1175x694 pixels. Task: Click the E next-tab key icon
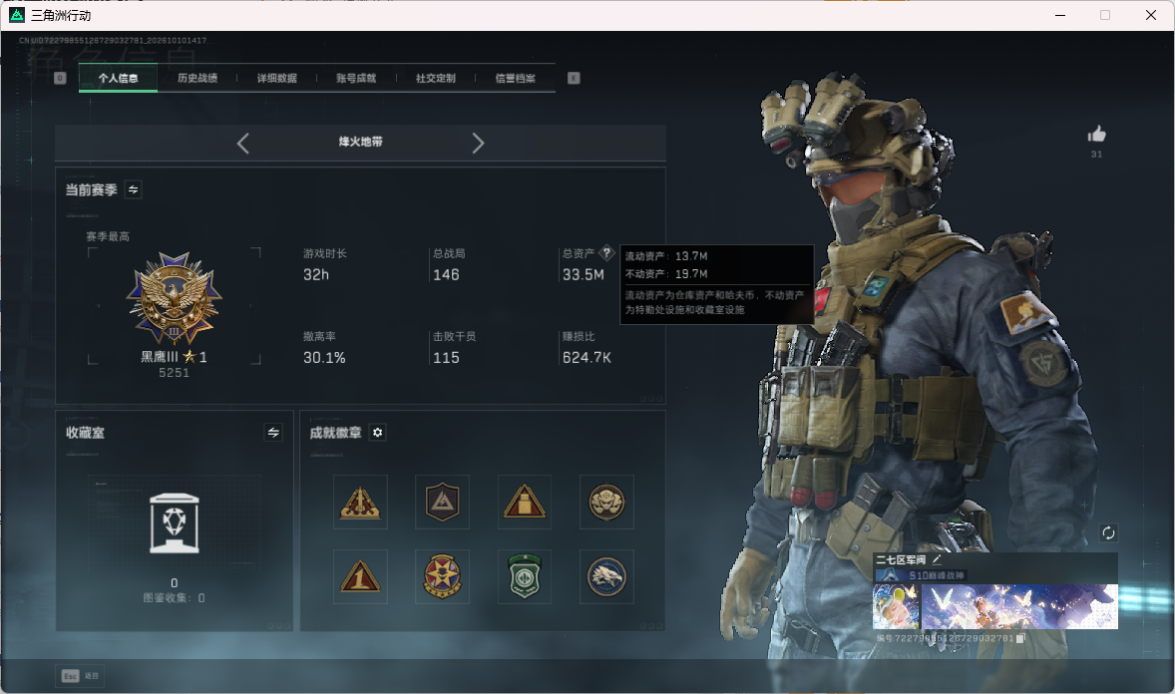click(x=574, y=78)
